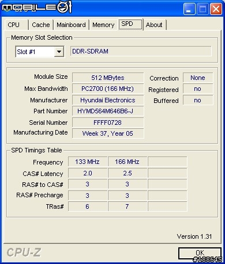Click serial number FFFF0728
This screenshot has width=225, height=264.
(108, 123)
